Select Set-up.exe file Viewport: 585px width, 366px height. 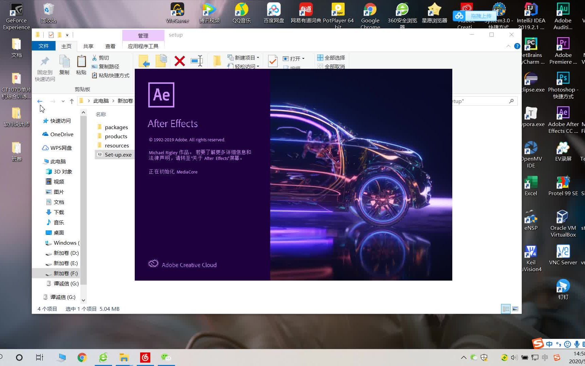click(x=114, y=155)
